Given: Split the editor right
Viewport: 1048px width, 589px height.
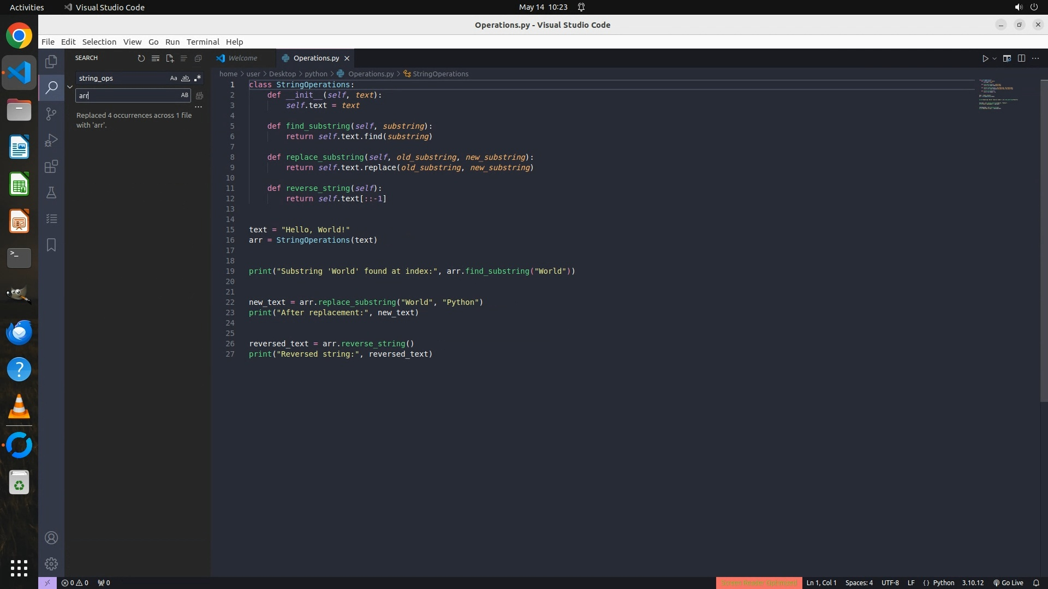Looking at the screenshot, I should point(1021,58).
